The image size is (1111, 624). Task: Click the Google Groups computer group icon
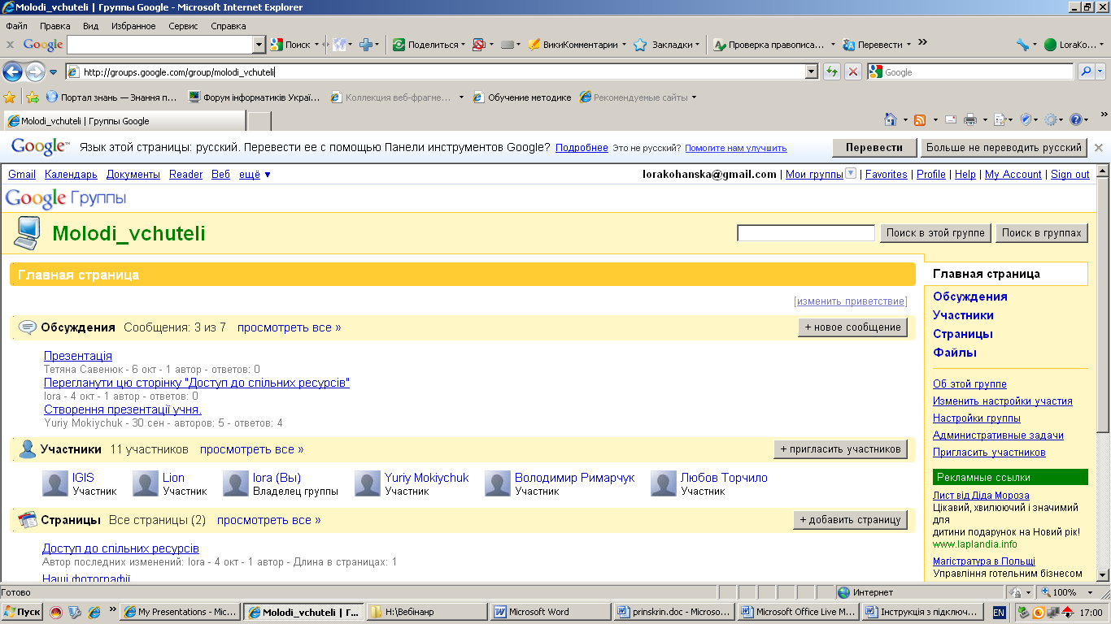[x=27, y=234]
